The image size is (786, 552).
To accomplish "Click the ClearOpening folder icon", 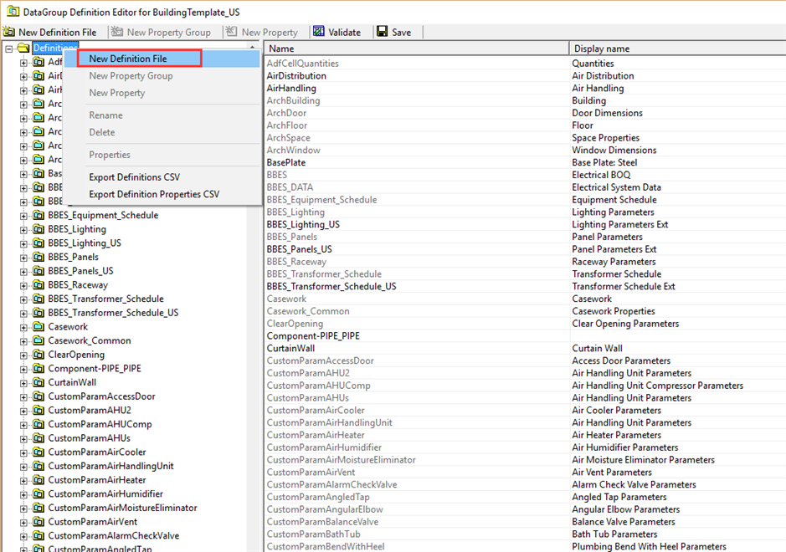I will 39,355.
